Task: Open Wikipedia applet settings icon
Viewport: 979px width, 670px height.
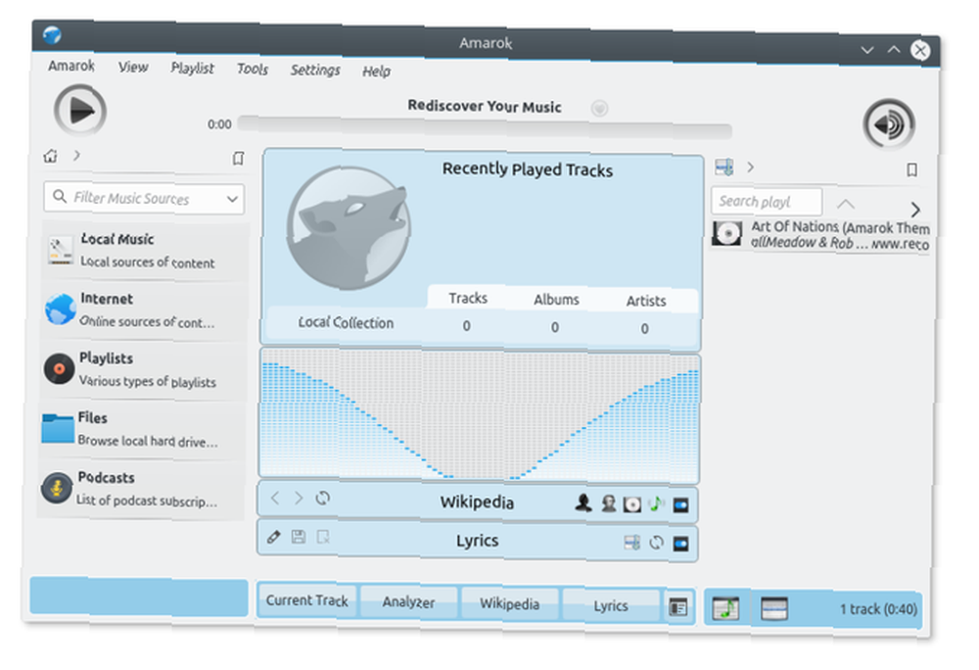Action: point(680,504)
